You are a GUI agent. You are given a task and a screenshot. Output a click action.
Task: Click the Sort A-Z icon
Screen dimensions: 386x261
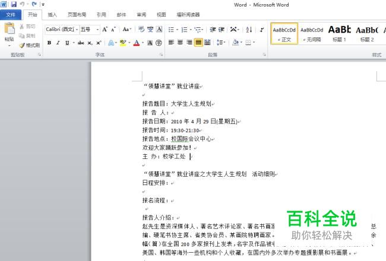pos(249,30)
